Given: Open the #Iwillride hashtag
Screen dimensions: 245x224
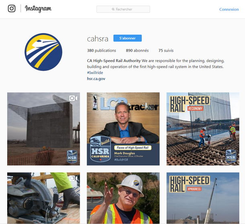Looking at the screenshot, I should 95,73.
